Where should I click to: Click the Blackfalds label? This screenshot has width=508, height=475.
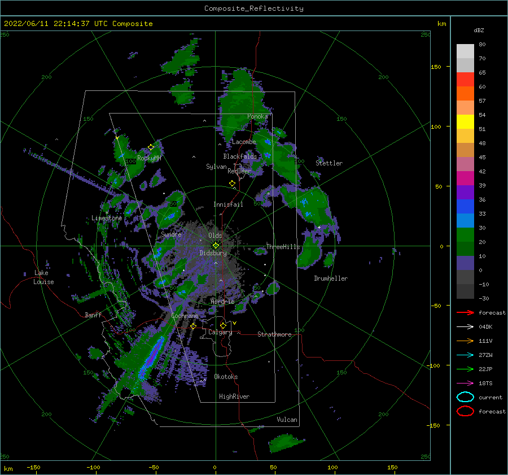(x=240, y=156)
